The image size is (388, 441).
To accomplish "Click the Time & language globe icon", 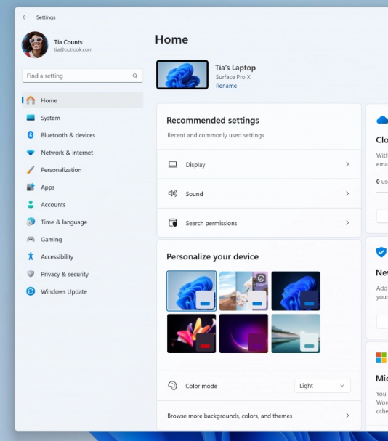I will (x=31, y=222).
